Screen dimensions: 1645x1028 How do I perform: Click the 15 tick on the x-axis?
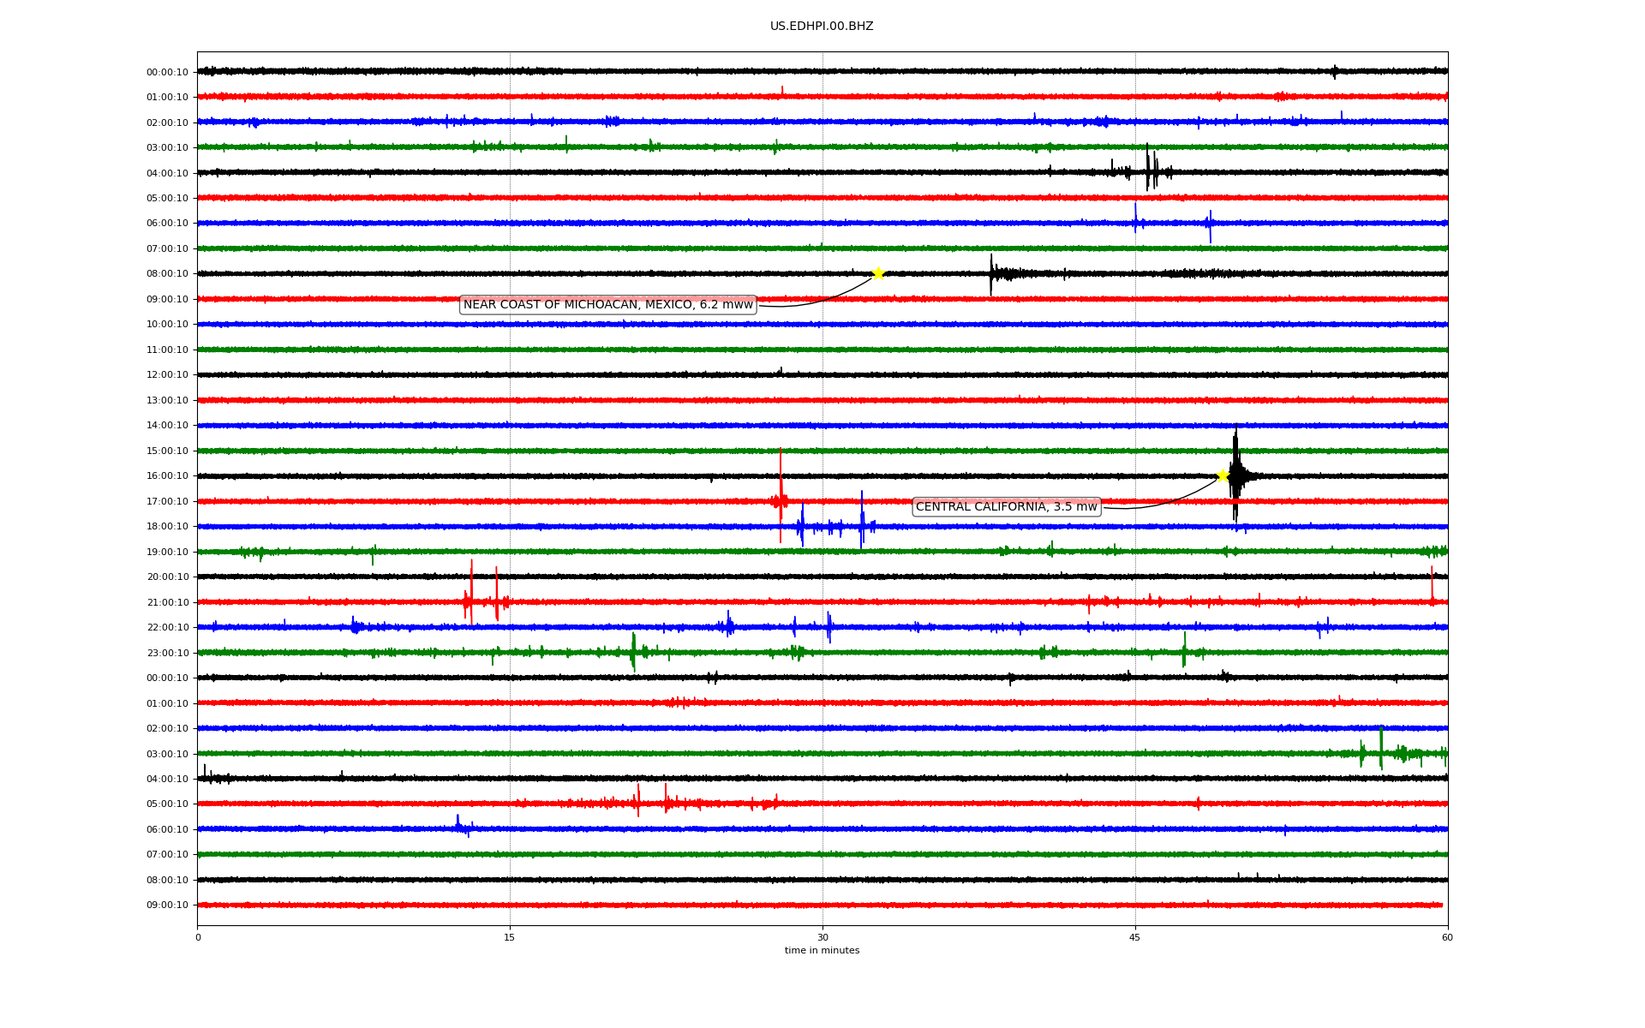coord(510,937)
